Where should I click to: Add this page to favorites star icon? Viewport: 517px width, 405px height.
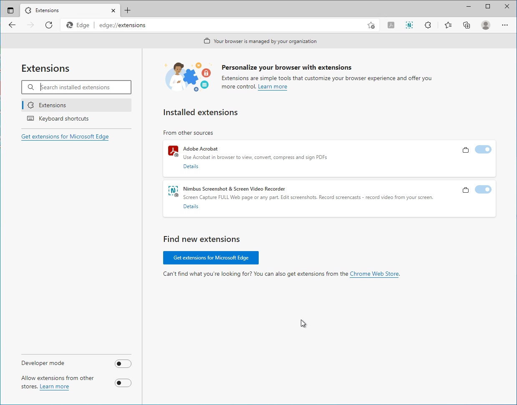coord(371,25)
